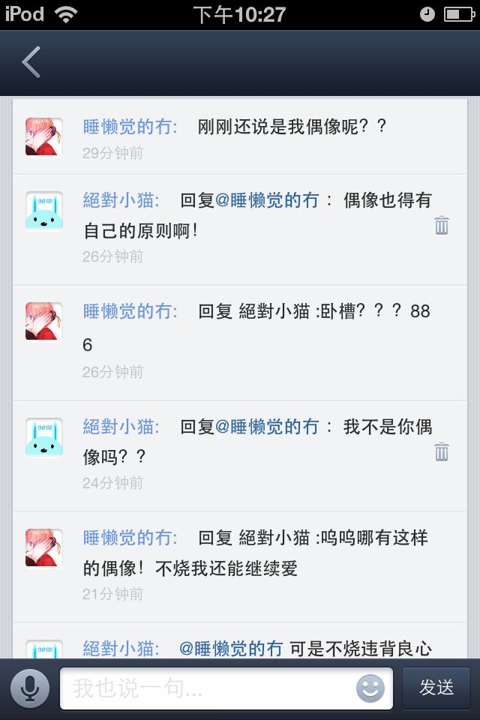This screenshot has height=720, width=480.
Task: Tap @睡懒觉的冇 mention in '我不是你偶像吗' reply
Action: coord(267,427)
